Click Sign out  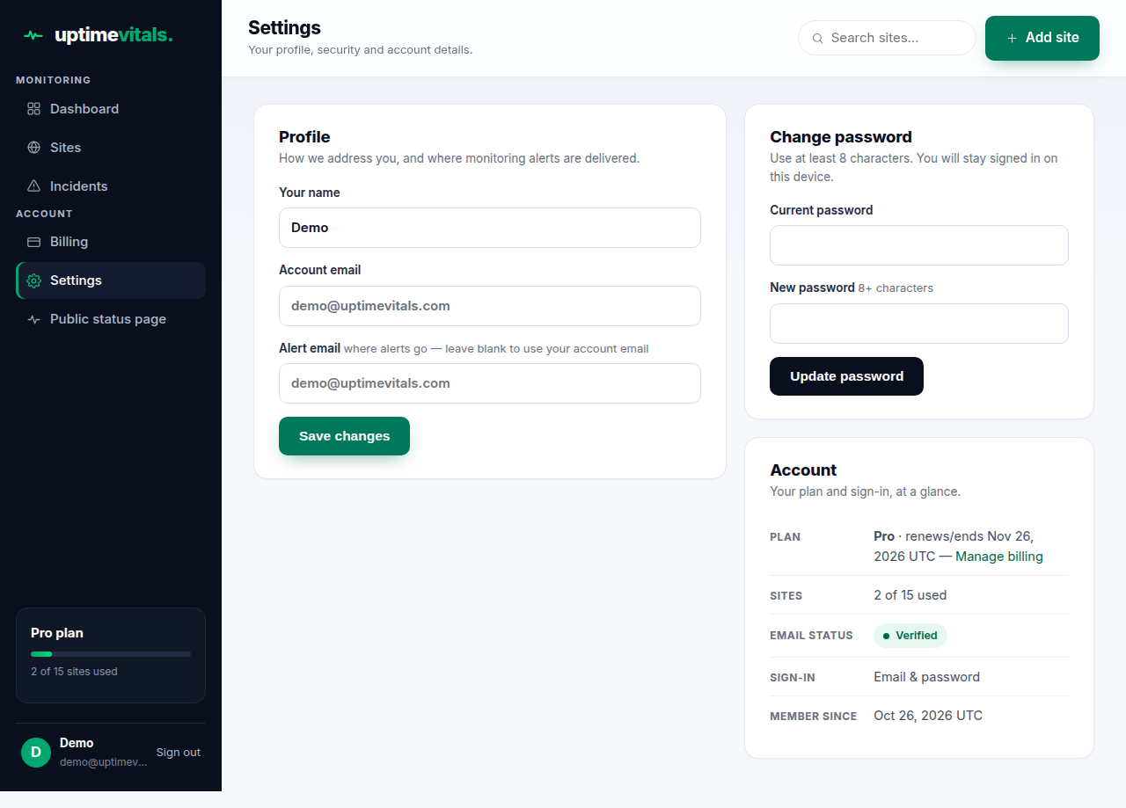179,753
